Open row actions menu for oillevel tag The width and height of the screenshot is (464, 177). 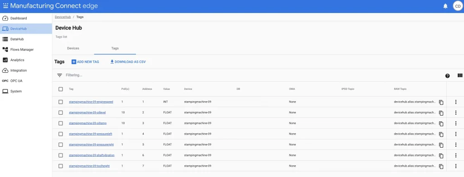pyautogui.click(x=456, y=112)
